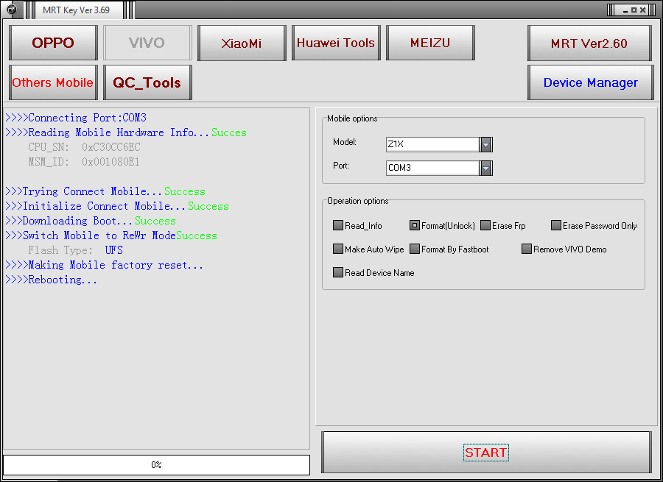Minimize the MRT Key window
The width and height of the screenshot is (663, 482).
625,10
